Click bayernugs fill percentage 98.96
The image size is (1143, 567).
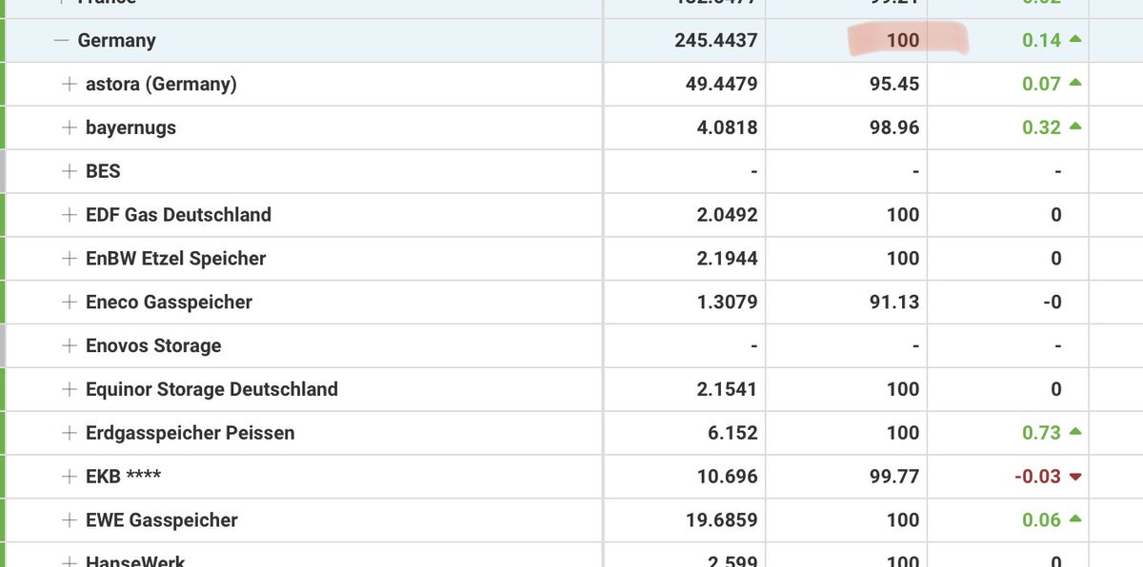(x=893, y=127)
